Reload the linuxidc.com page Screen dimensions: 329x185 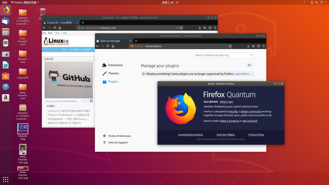pos(55,28)
